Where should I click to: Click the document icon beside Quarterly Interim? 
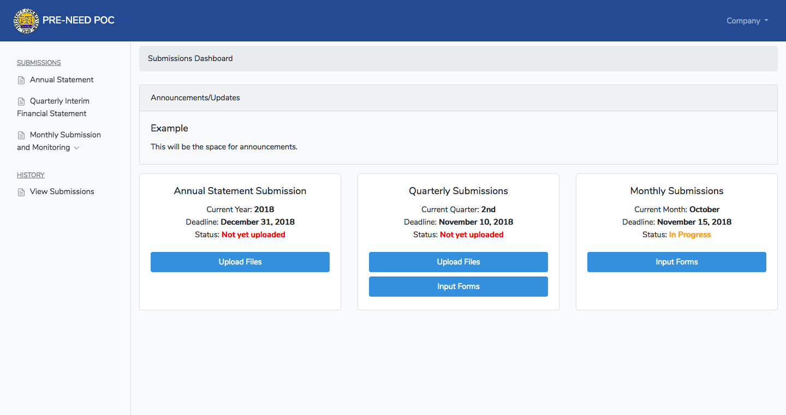click(x=21, y=101)
